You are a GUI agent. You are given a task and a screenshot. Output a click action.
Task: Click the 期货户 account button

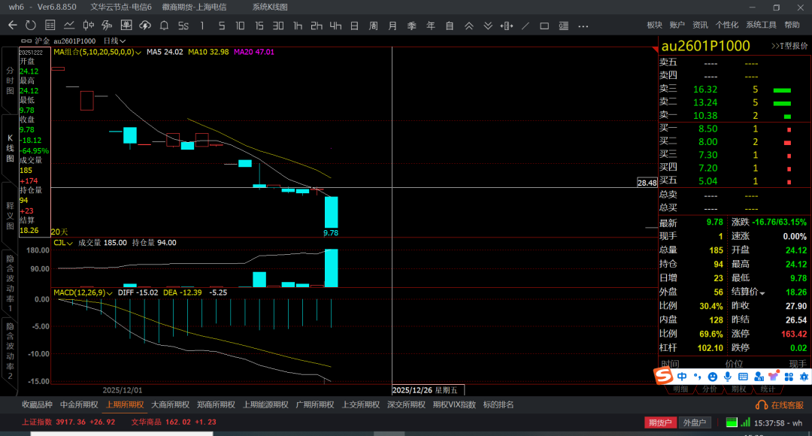pyautogui.click(x=660, y=422)
